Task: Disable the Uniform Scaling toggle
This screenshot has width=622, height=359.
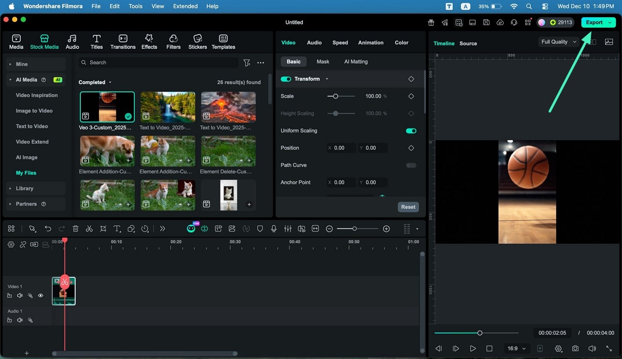Action: click(x=411, y=131)
